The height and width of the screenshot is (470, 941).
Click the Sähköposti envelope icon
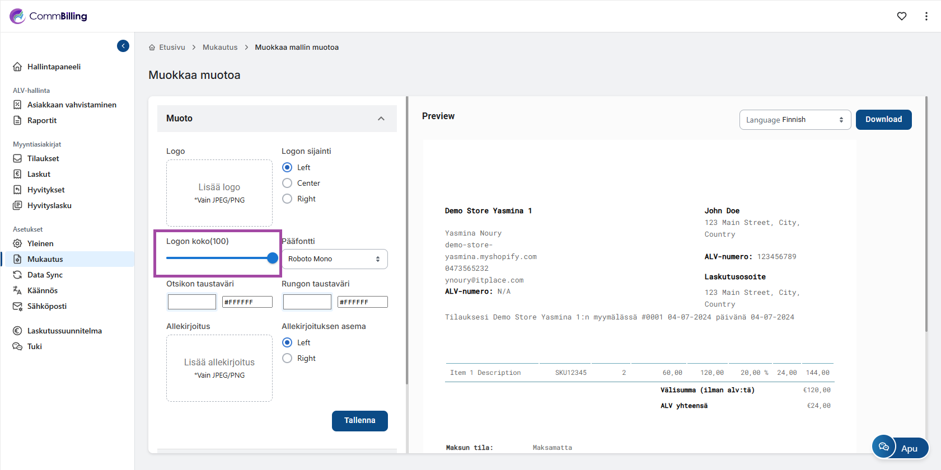(x=17, y=306)
